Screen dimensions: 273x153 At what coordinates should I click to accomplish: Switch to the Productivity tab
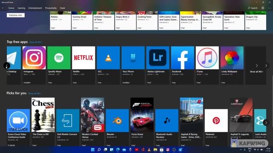click(x=51, y=8)
